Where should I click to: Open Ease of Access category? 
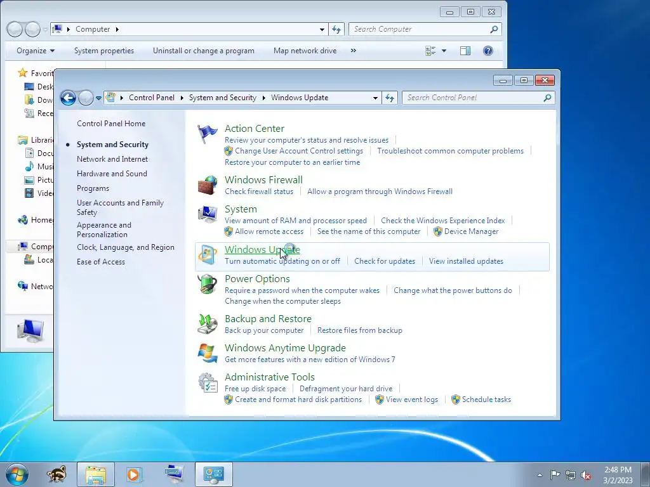[x=101, y=262]
